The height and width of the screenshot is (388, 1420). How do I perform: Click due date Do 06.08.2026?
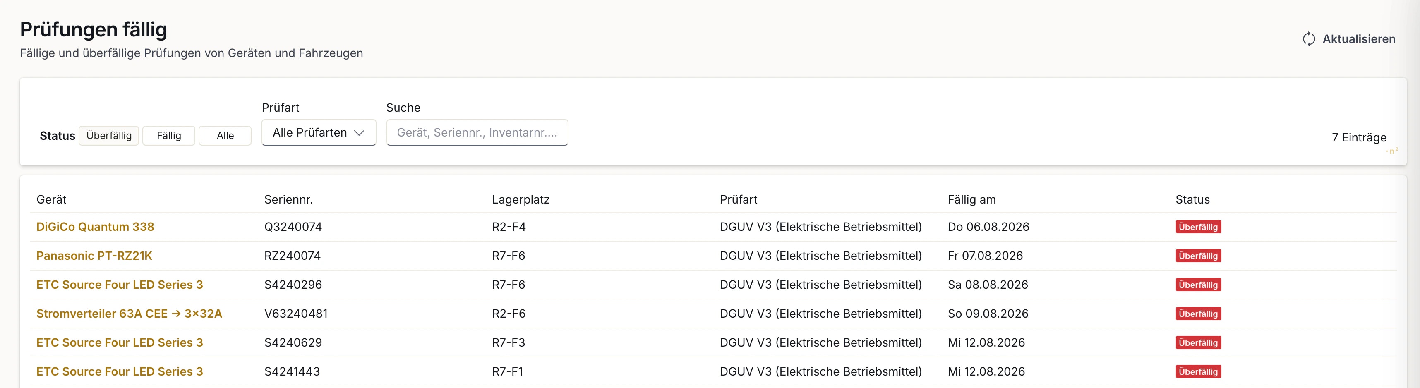tap(988, 227)
